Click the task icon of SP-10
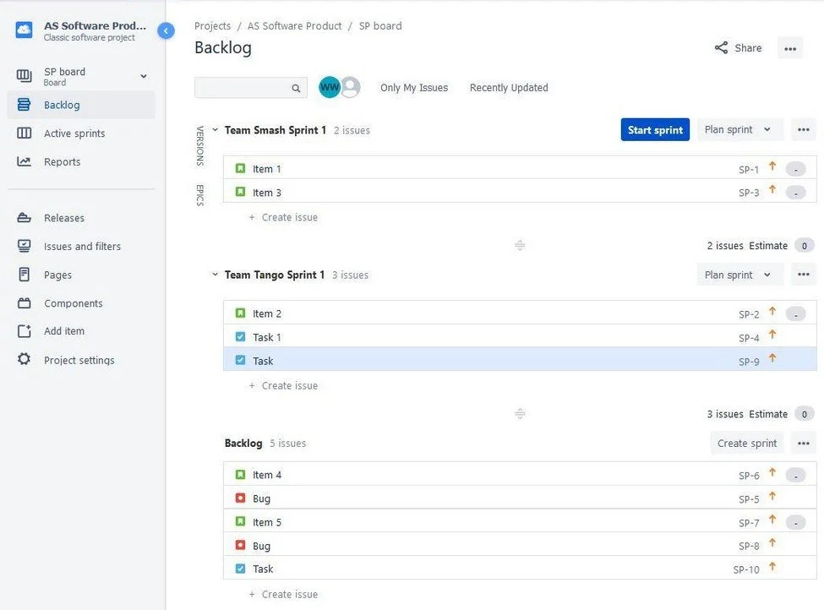The width and height of the screenshot is (824, 610). (x=240, y=569)
